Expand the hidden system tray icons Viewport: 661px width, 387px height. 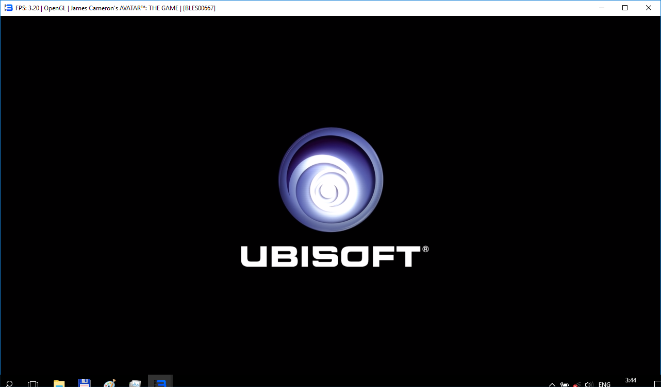pyautogui.click(x=552, y=384)
